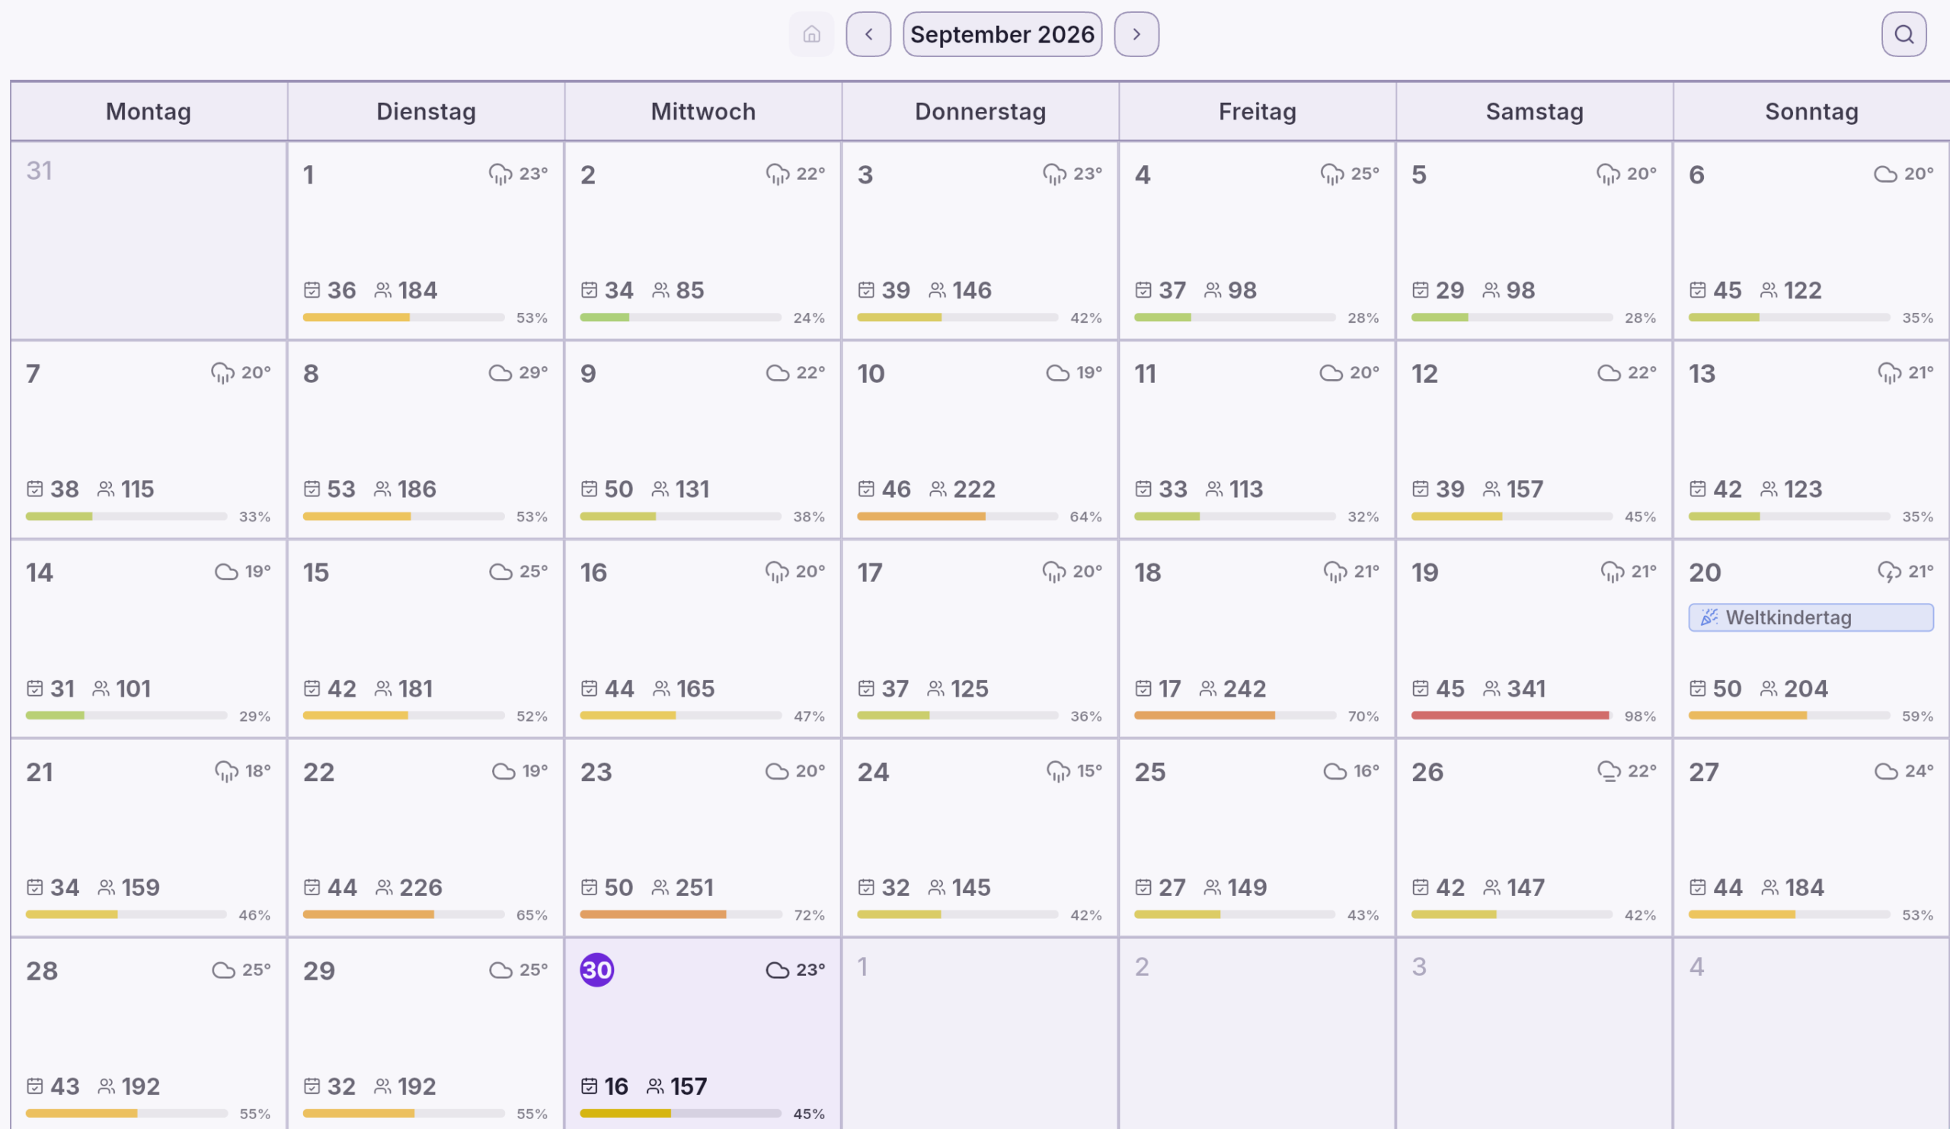This screenshot has width=1950, height=1129.
Task: Open the search magnifier button
Action: click(1904, 34)
